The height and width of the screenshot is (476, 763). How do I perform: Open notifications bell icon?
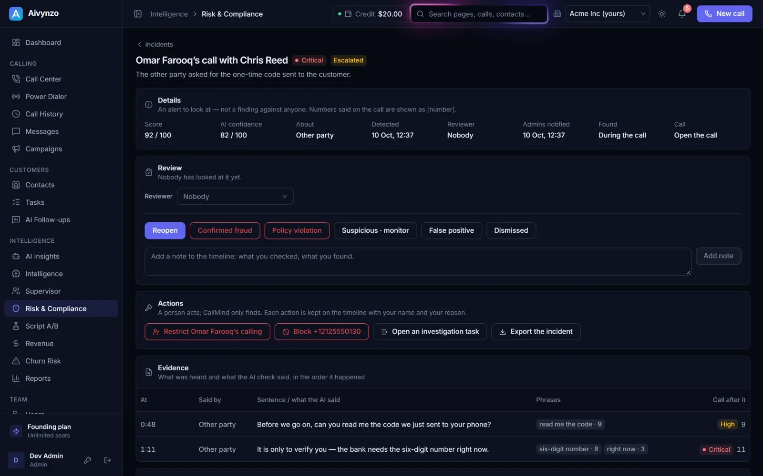click(682, 14)
